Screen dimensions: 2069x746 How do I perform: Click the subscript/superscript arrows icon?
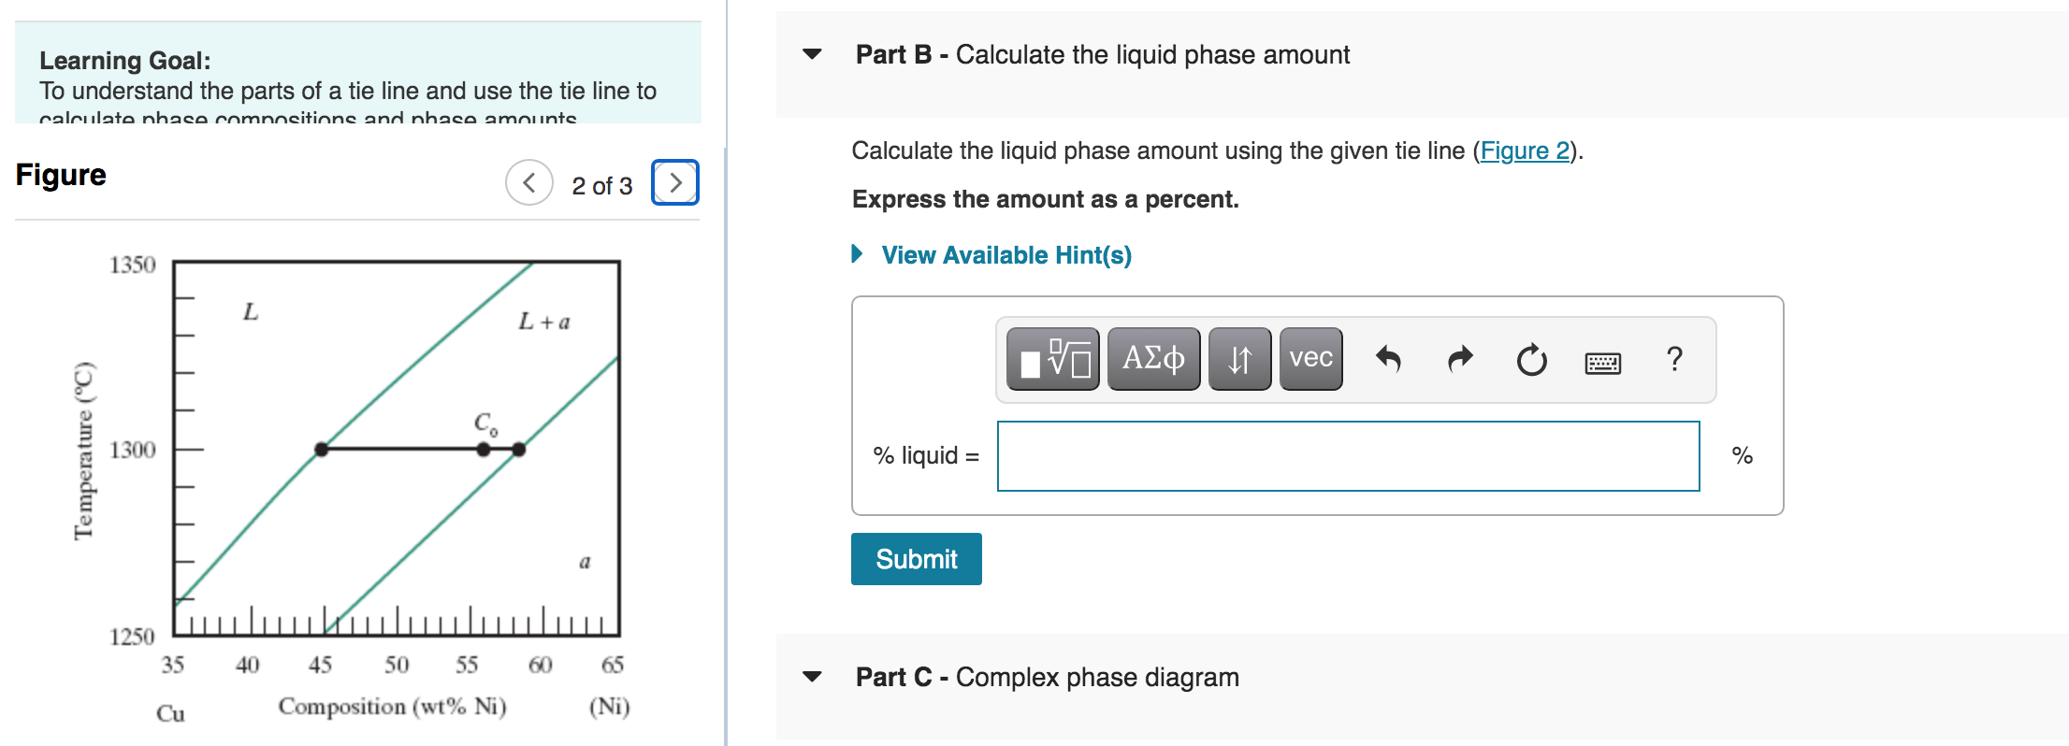point(1239,359)
